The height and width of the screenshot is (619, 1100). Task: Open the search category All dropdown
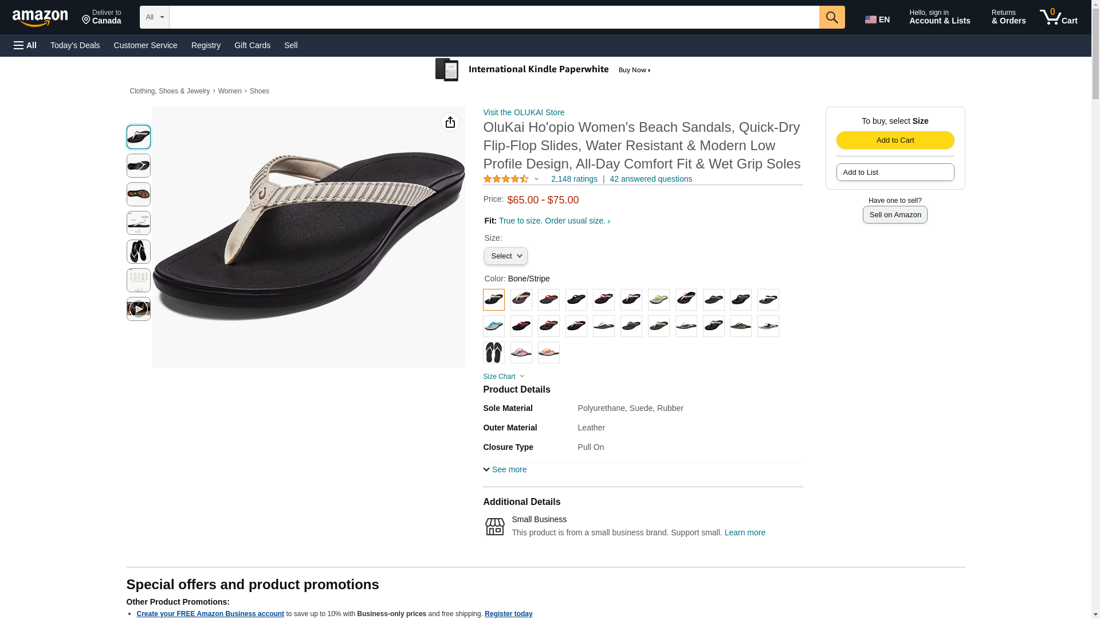154,17
